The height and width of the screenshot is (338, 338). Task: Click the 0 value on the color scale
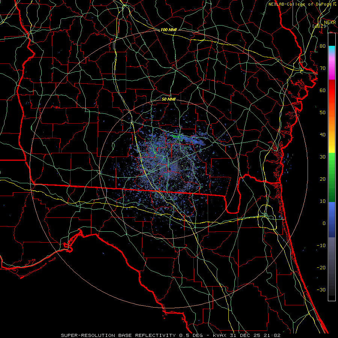324,223
